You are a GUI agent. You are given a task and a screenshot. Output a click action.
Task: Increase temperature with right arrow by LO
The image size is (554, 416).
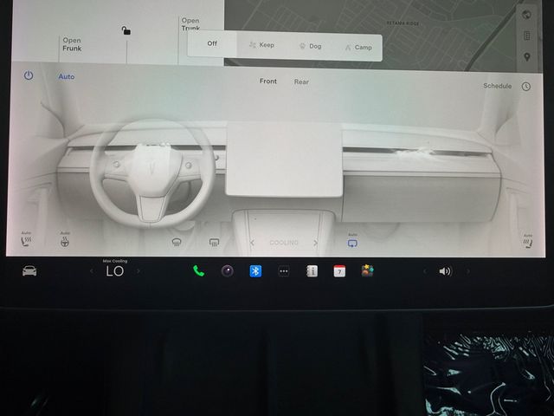(x=138, y=271)
